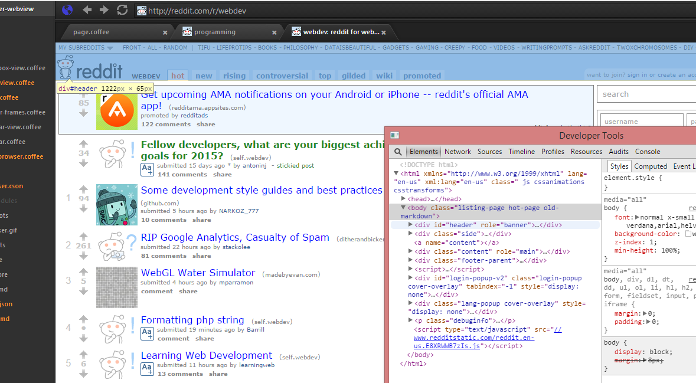Viewport: 696px width, 383px height.
Task: Go forward with the right arrow button
Action: pos(104,10)
